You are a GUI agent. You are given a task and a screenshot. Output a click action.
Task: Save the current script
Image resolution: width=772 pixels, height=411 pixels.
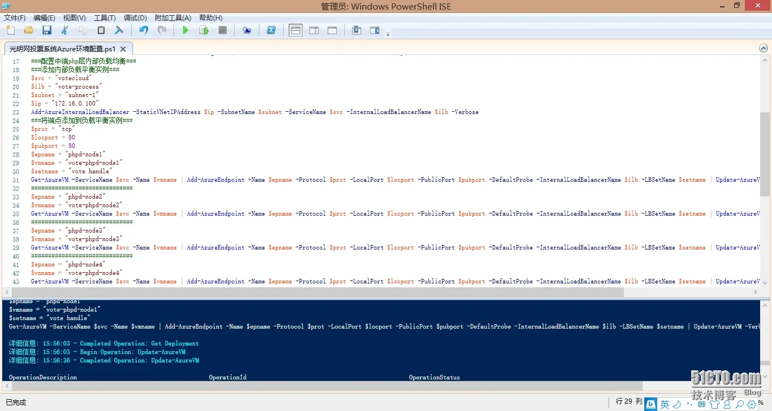tap(46, 30)
